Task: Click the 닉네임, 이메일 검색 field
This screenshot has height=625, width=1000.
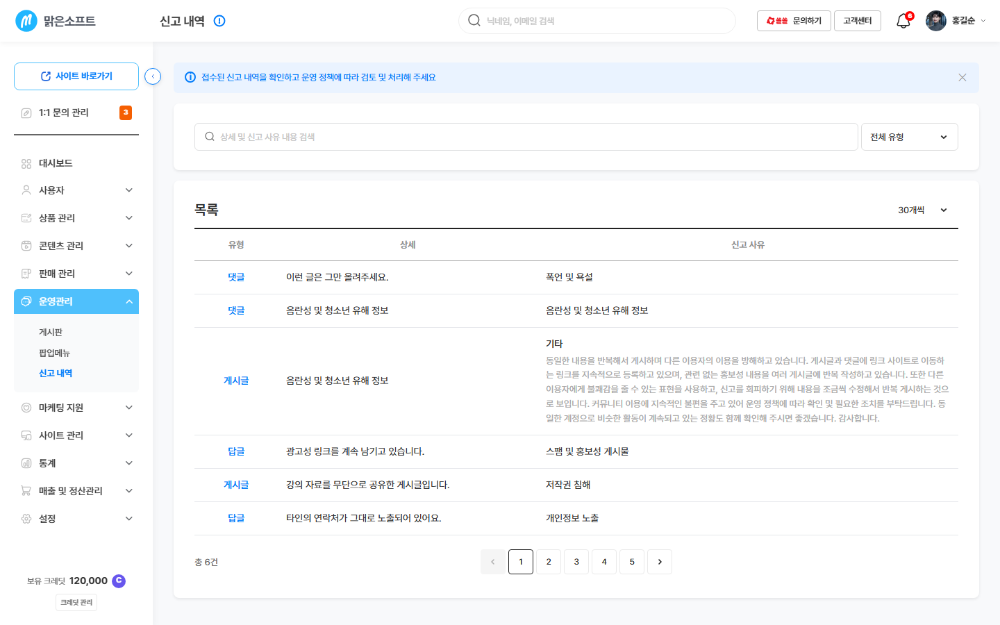Action: click(x=597, y=21)
